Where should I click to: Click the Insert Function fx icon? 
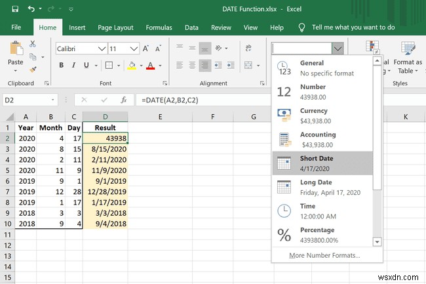tap(123, 100)
